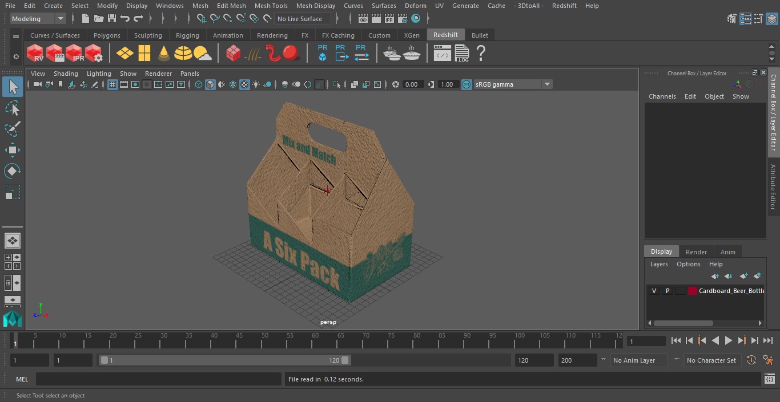
Task: Click the script editor code icon on shelf
Action: [x=443, y=54]
